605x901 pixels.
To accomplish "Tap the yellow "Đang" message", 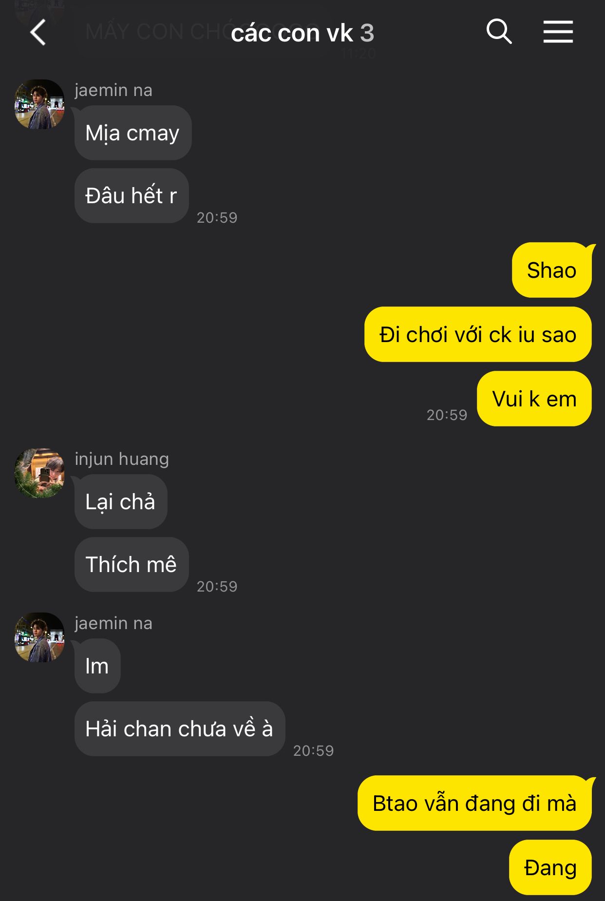I will coord(550,868).
